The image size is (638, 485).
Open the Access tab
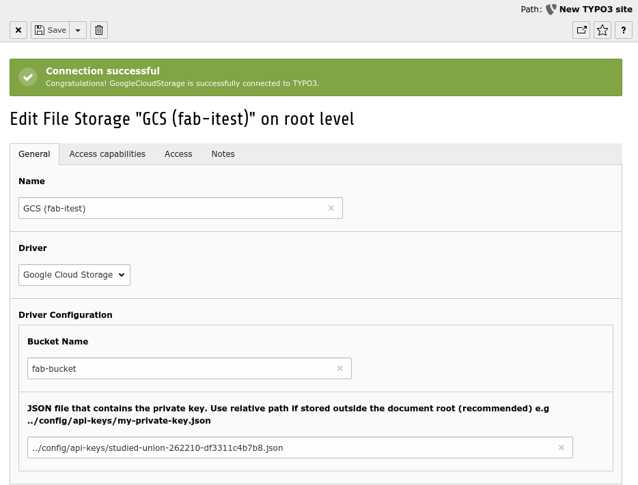[178, 154]
